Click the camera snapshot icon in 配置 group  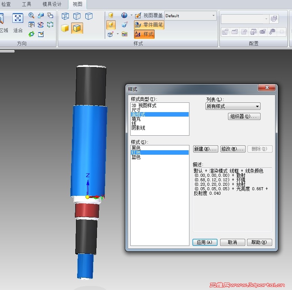coord(263,32)
